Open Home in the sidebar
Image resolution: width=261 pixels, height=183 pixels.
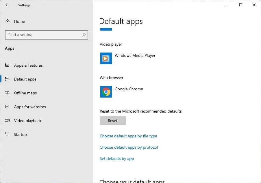tap(19, 21)
